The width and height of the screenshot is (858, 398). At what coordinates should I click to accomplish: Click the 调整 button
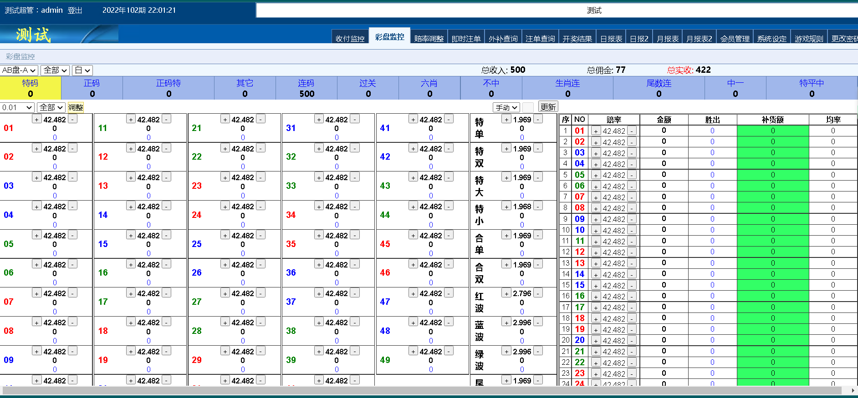coord(76,107)
